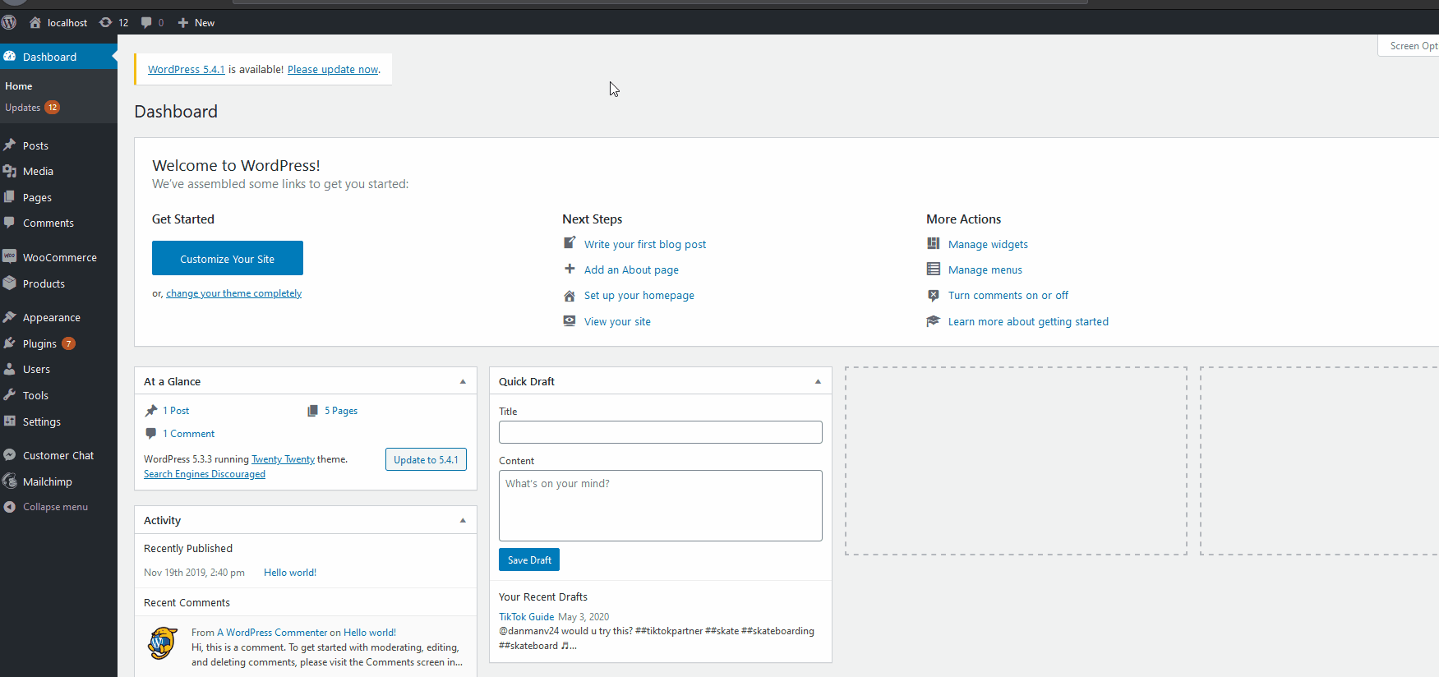Viewport: 1439px width, 677px height.
Task: Click the Users person icon in sidebar
Action: point(10,369)
